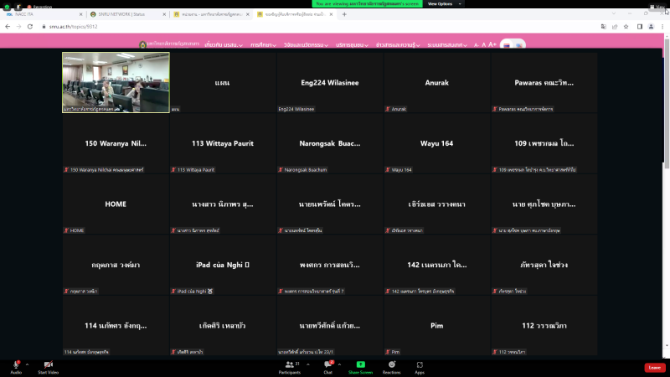The height and width of the screenshot is (377, 670).
Task: Unmute the microphone with the Audio icon
Action: 16,365
